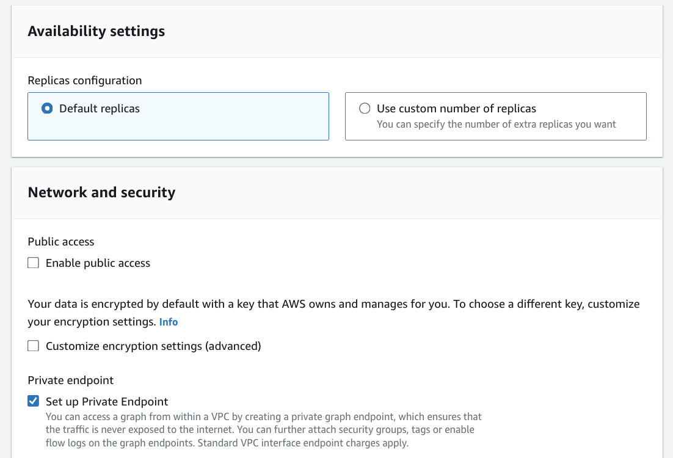
Task: Toggle the Enable public access checkbox off
Action: [x=34, y=263]
